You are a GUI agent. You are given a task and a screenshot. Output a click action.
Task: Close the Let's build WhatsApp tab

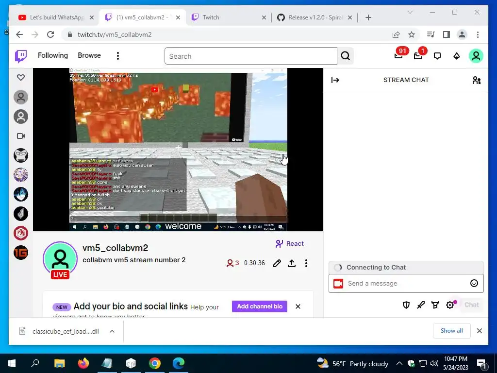coord(92,17)
